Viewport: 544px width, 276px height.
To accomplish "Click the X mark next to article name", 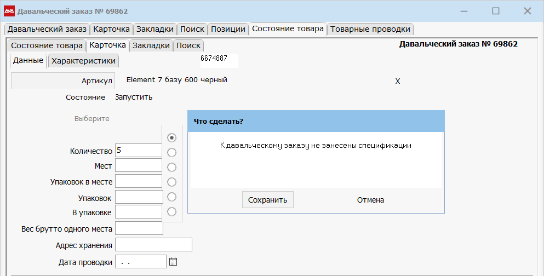I will click(398, 81).
